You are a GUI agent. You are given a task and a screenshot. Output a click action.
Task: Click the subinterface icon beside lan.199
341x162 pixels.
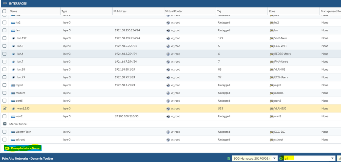[13, 38]
